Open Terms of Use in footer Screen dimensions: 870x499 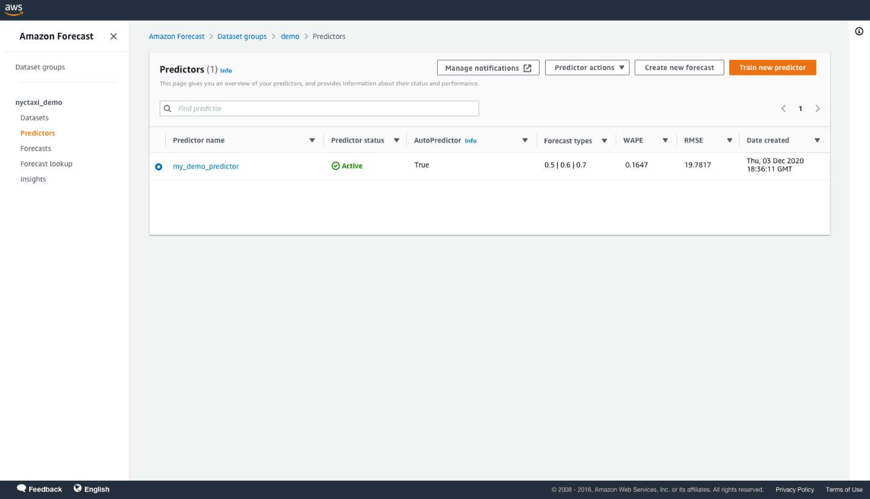click(844, 489)
